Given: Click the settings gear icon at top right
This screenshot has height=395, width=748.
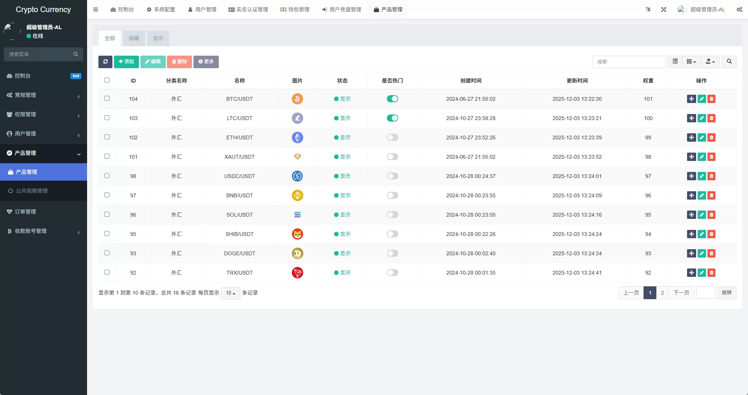Looking at the screenshot, I should 739,9.
